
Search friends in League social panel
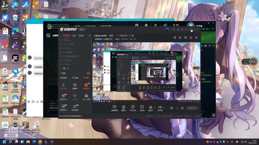214,45
